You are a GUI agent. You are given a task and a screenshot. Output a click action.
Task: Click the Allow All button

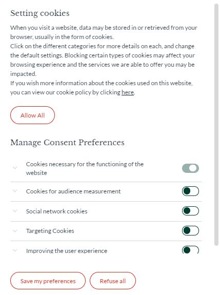coord(32,115)
